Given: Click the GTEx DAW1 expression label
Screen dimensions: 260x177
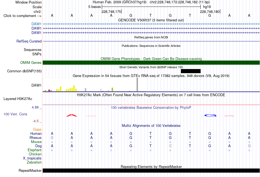Looking at the screenshot, I should (36, 85).
